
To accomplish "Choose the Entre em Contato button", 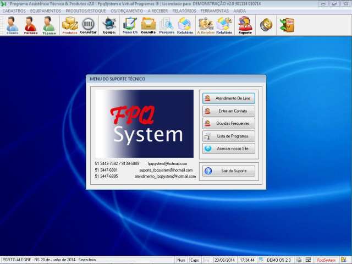I will click(x=229, y=111).
